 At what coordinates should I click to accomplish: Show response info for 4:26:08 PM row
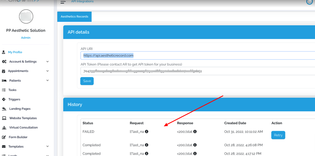195,145
